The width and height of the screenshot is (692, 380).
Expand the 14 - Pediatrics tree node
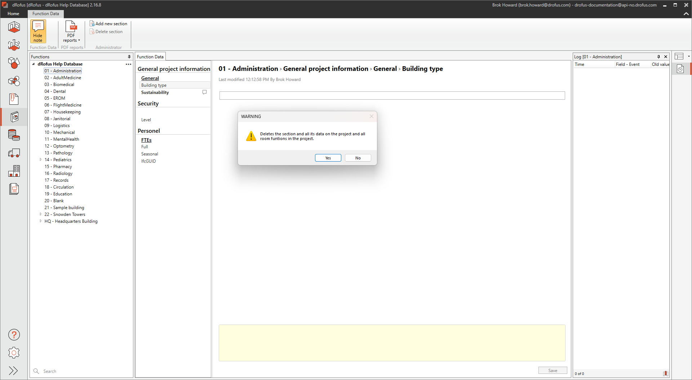[x=41, y=159]
